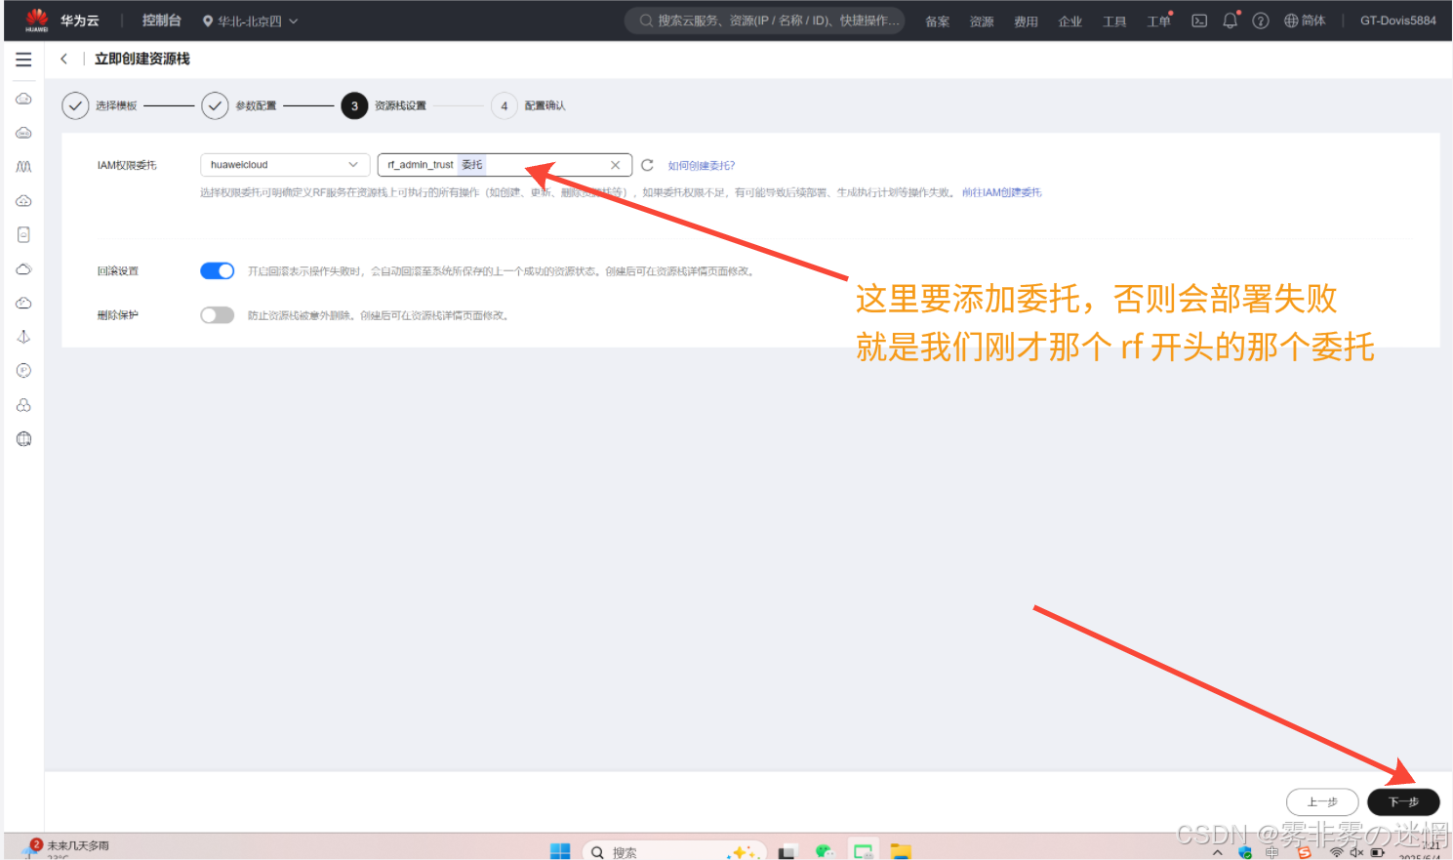Jump to step 1 选择模板
This screenshot has width=1453, height=860.
[x=101, y=105]
